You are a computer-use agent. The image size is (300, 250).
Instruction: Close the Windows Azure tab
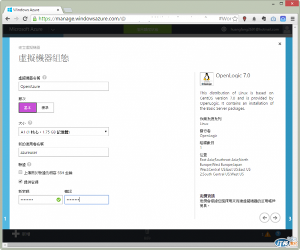pos(58,10)
